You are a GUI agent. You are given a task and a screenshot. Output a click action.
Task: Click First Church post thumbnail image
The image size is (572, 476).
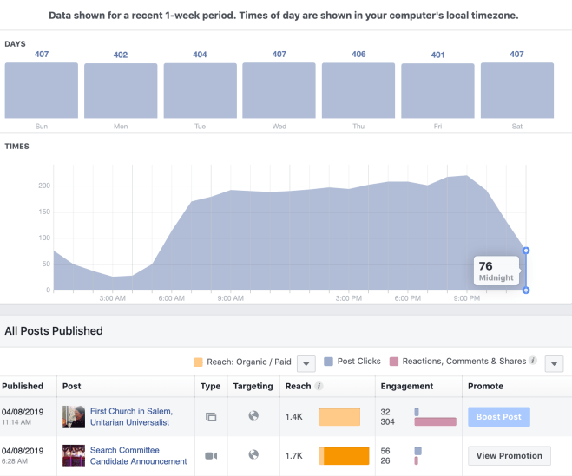click(x=73, y=417)
